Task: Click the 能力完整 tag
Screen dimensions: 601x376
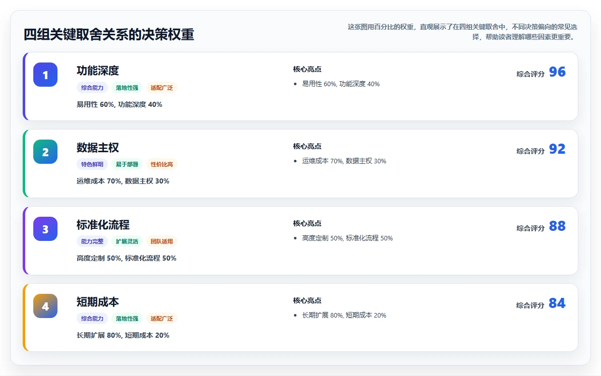Action: click(92, 241)
